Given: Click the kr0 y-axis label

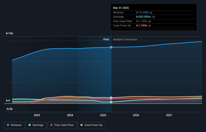Looking at the screenshot, I should (x=8, y=101).
